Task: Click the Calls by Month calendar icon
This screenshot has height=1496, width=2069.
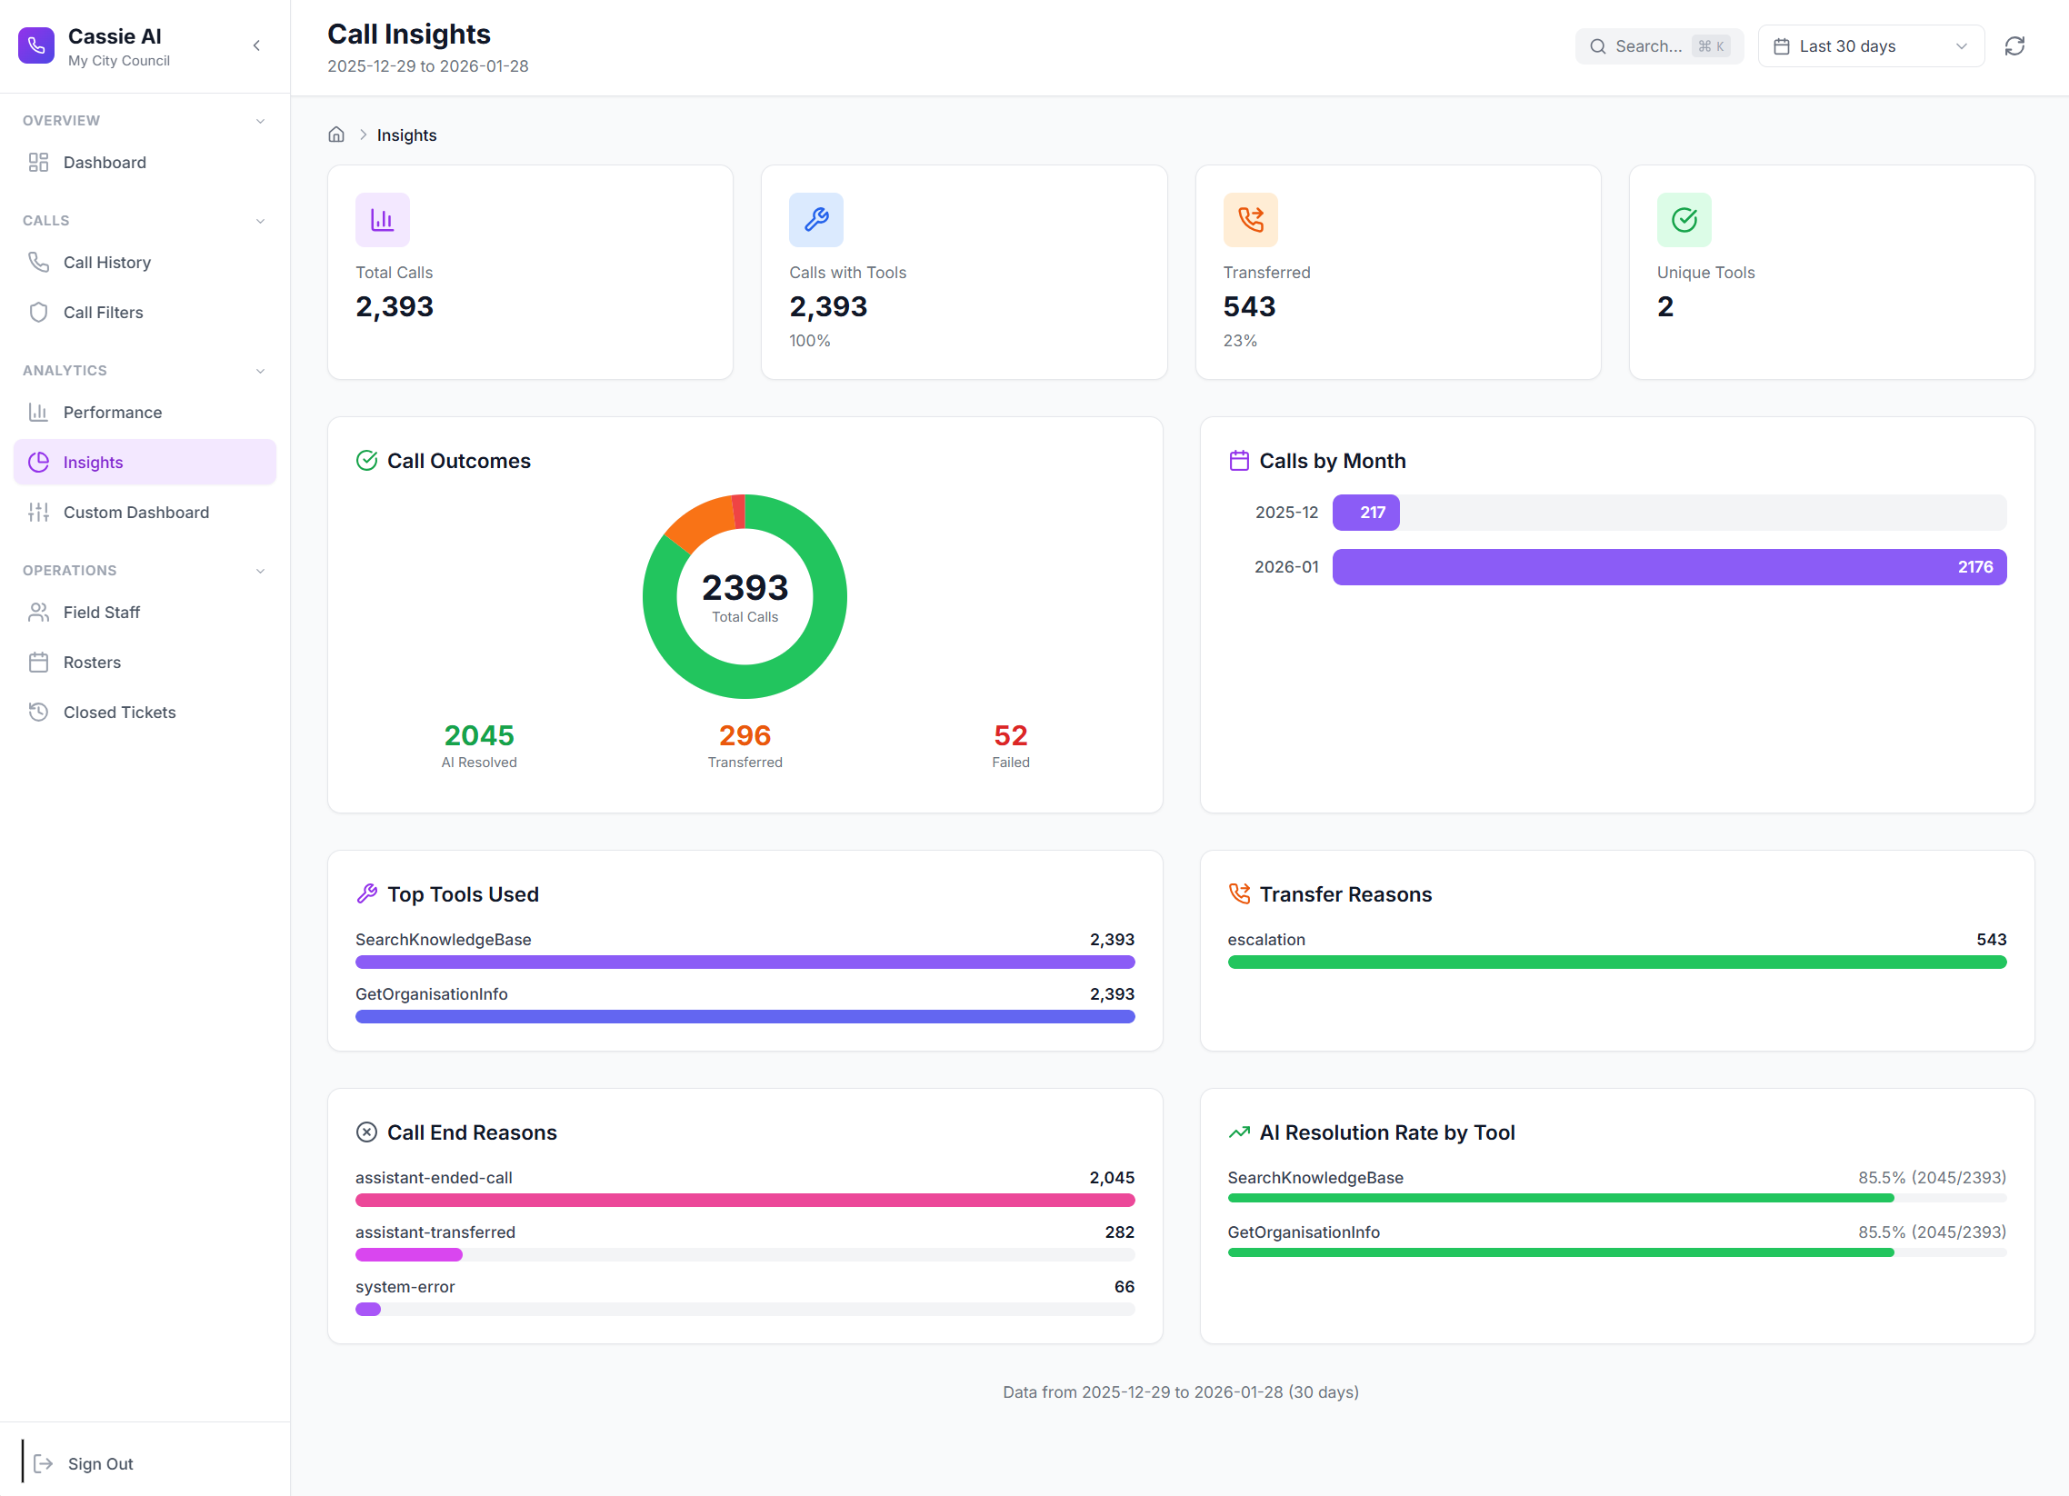Action: pyautogui.click(x=1239, y=461)
